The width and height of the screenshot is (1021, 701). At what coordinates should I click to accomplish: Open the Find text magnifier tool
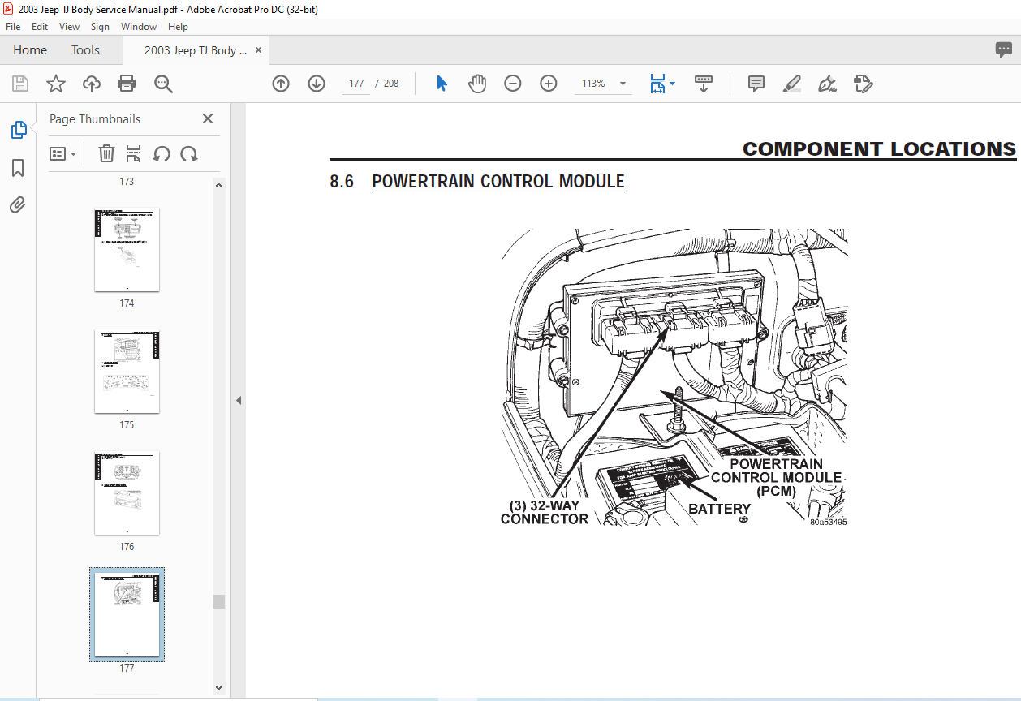coord(163,84)
